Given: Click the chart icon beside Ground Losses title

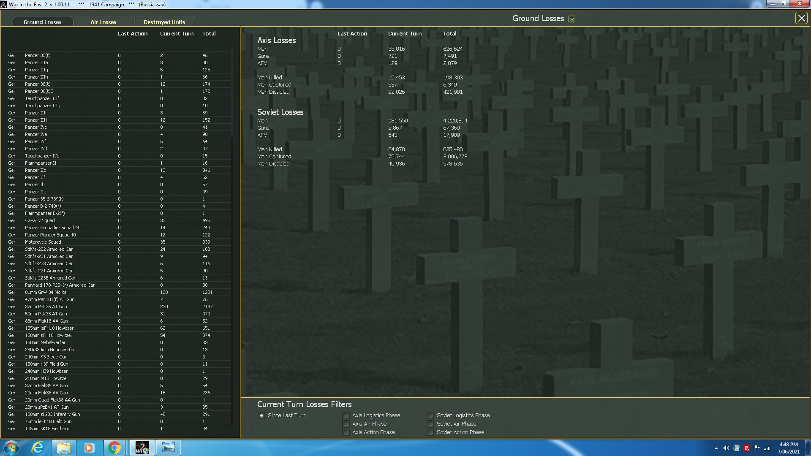Looking at the screenshot, I should click(x=572, y=19).
